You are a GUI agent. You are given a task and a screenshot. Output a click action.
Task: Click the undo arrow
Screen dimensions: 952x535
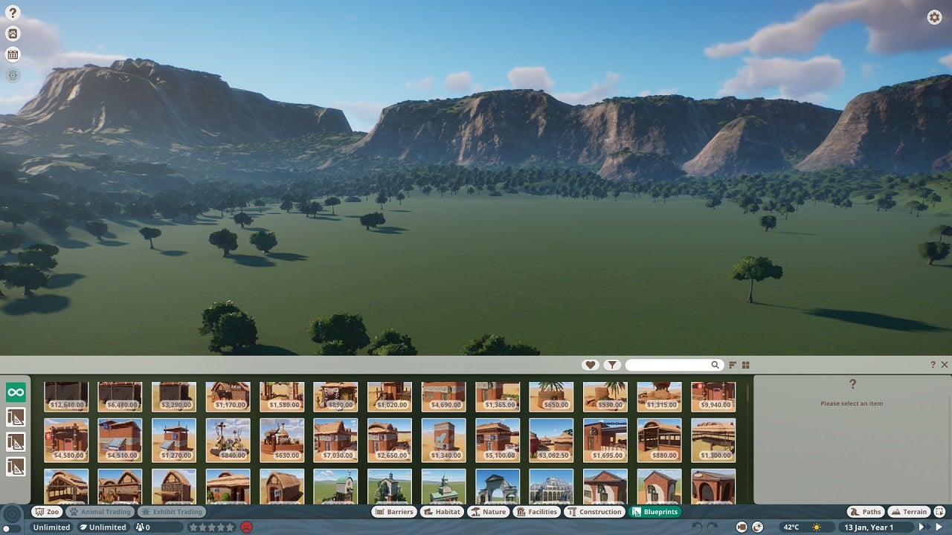[697, 527]
